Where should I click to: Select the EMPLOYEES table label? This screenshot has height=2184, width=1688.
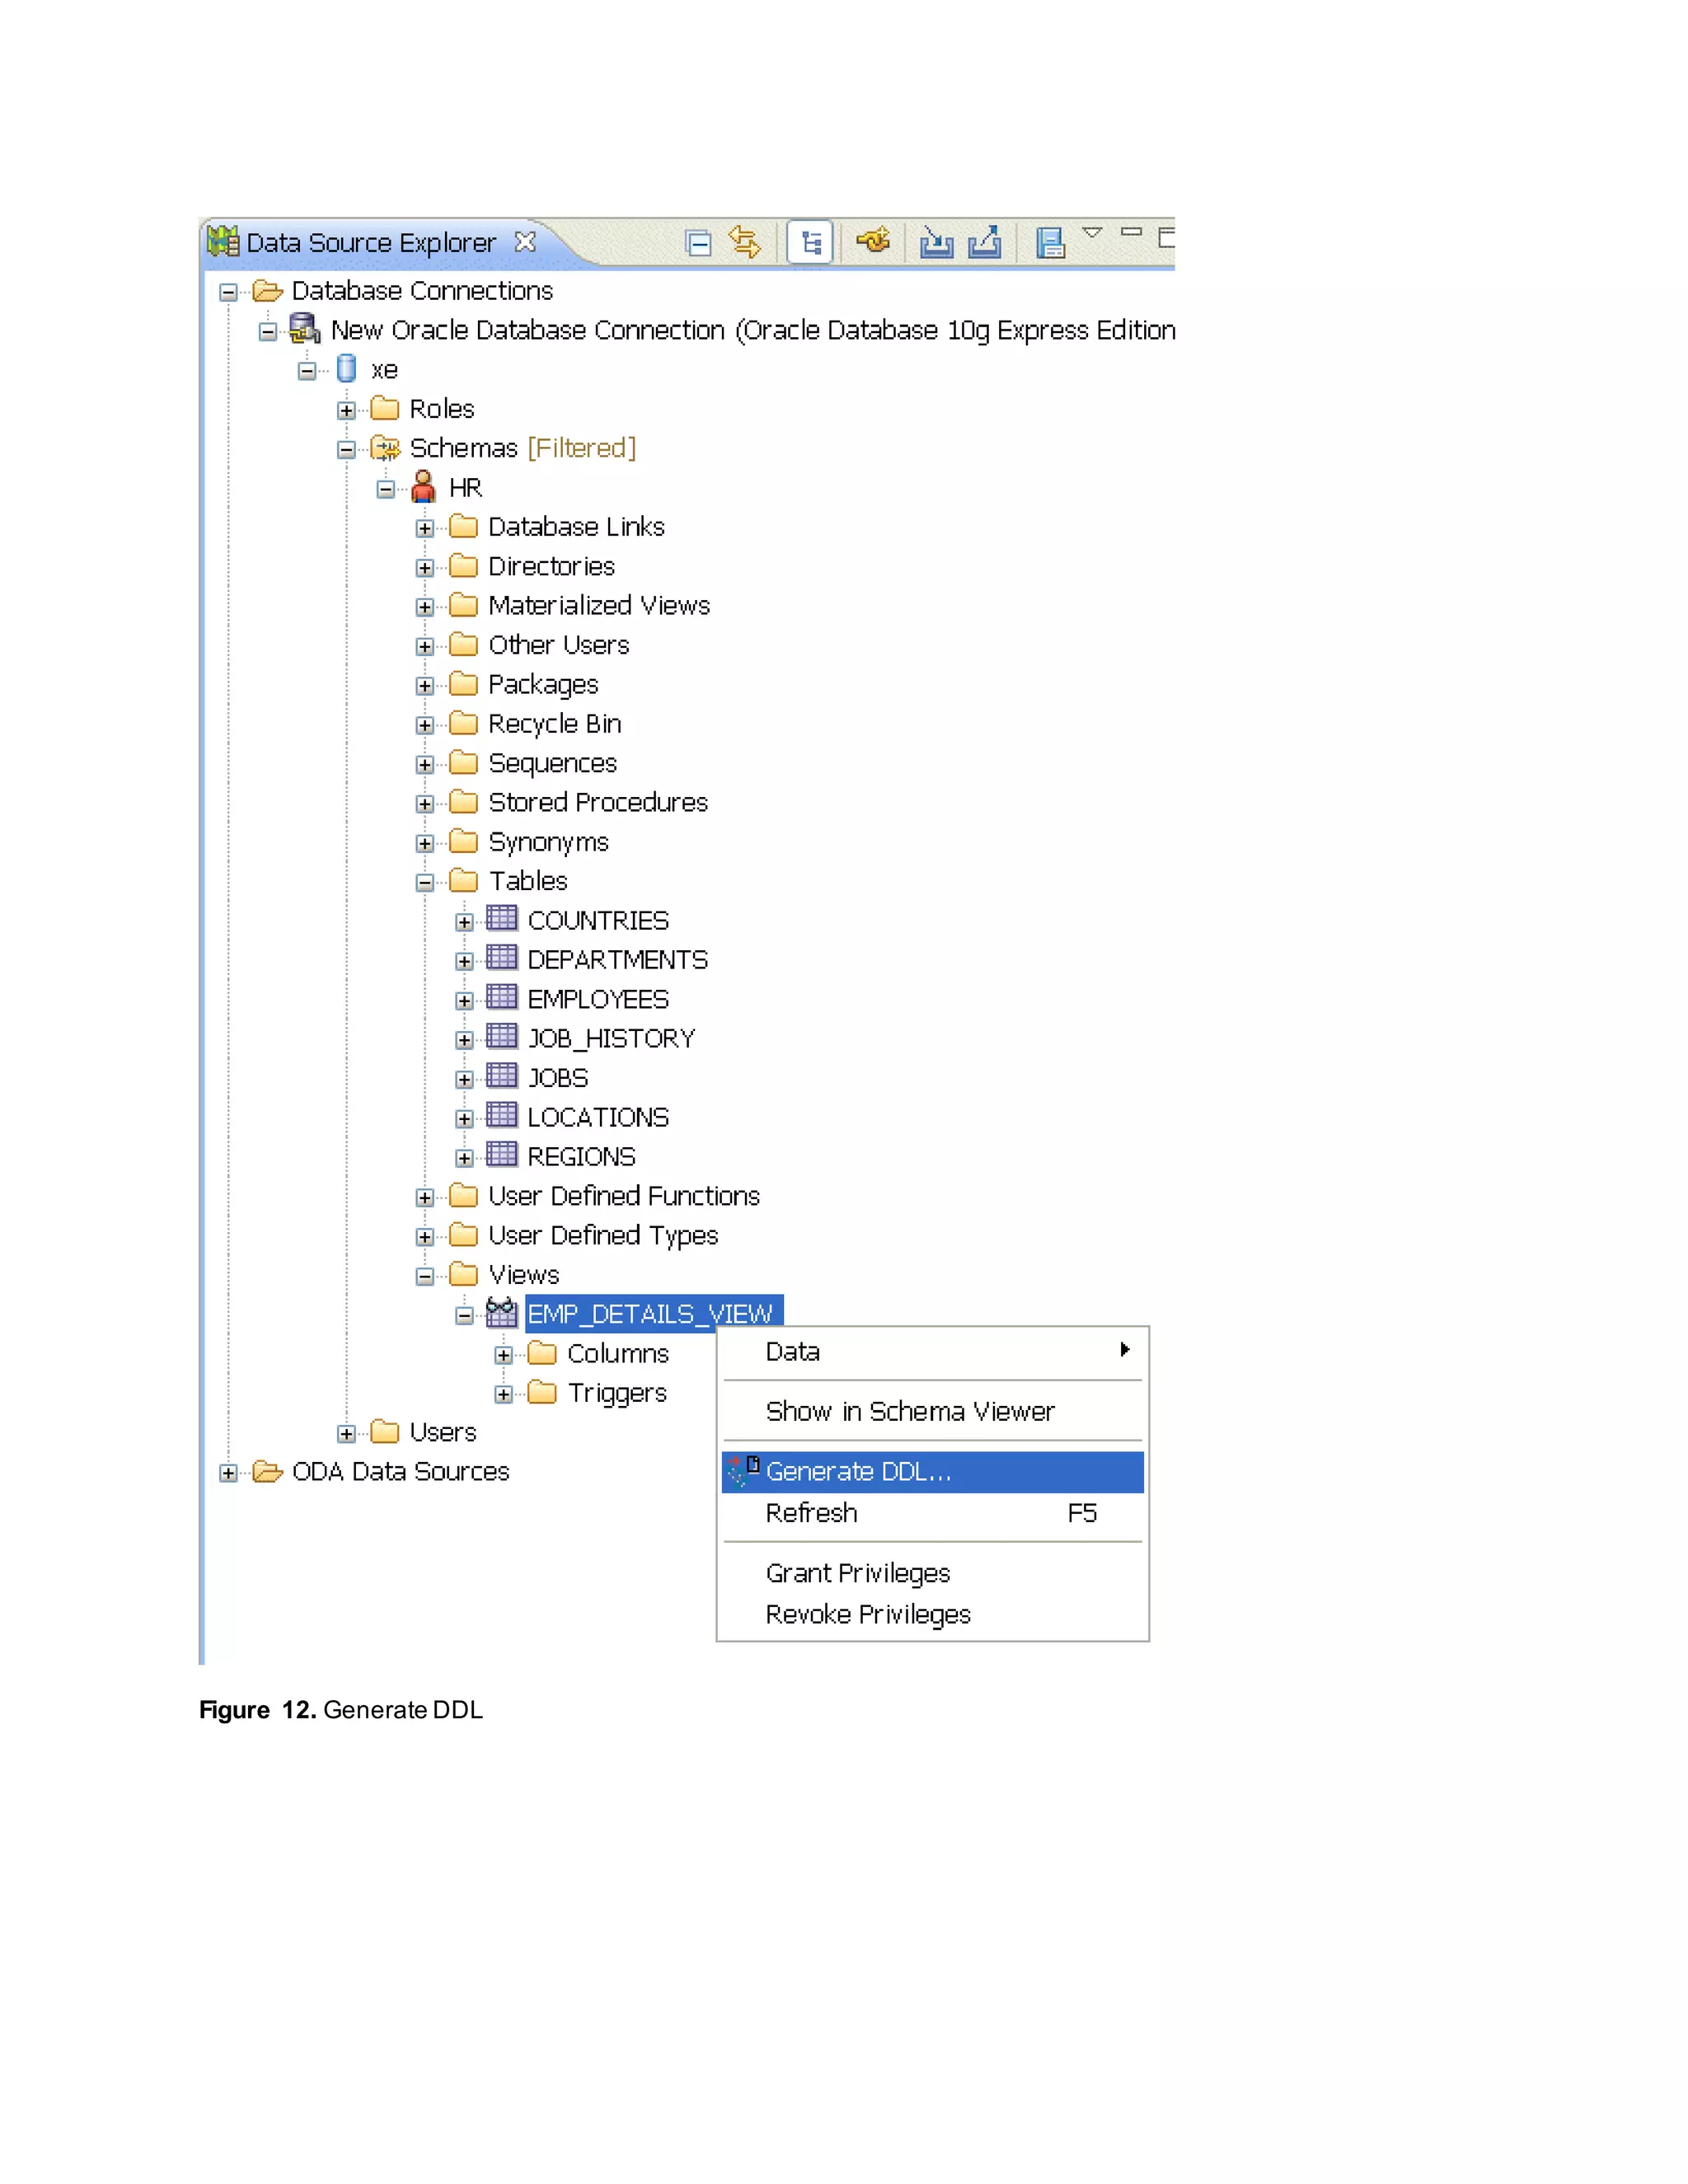point(598,999)
